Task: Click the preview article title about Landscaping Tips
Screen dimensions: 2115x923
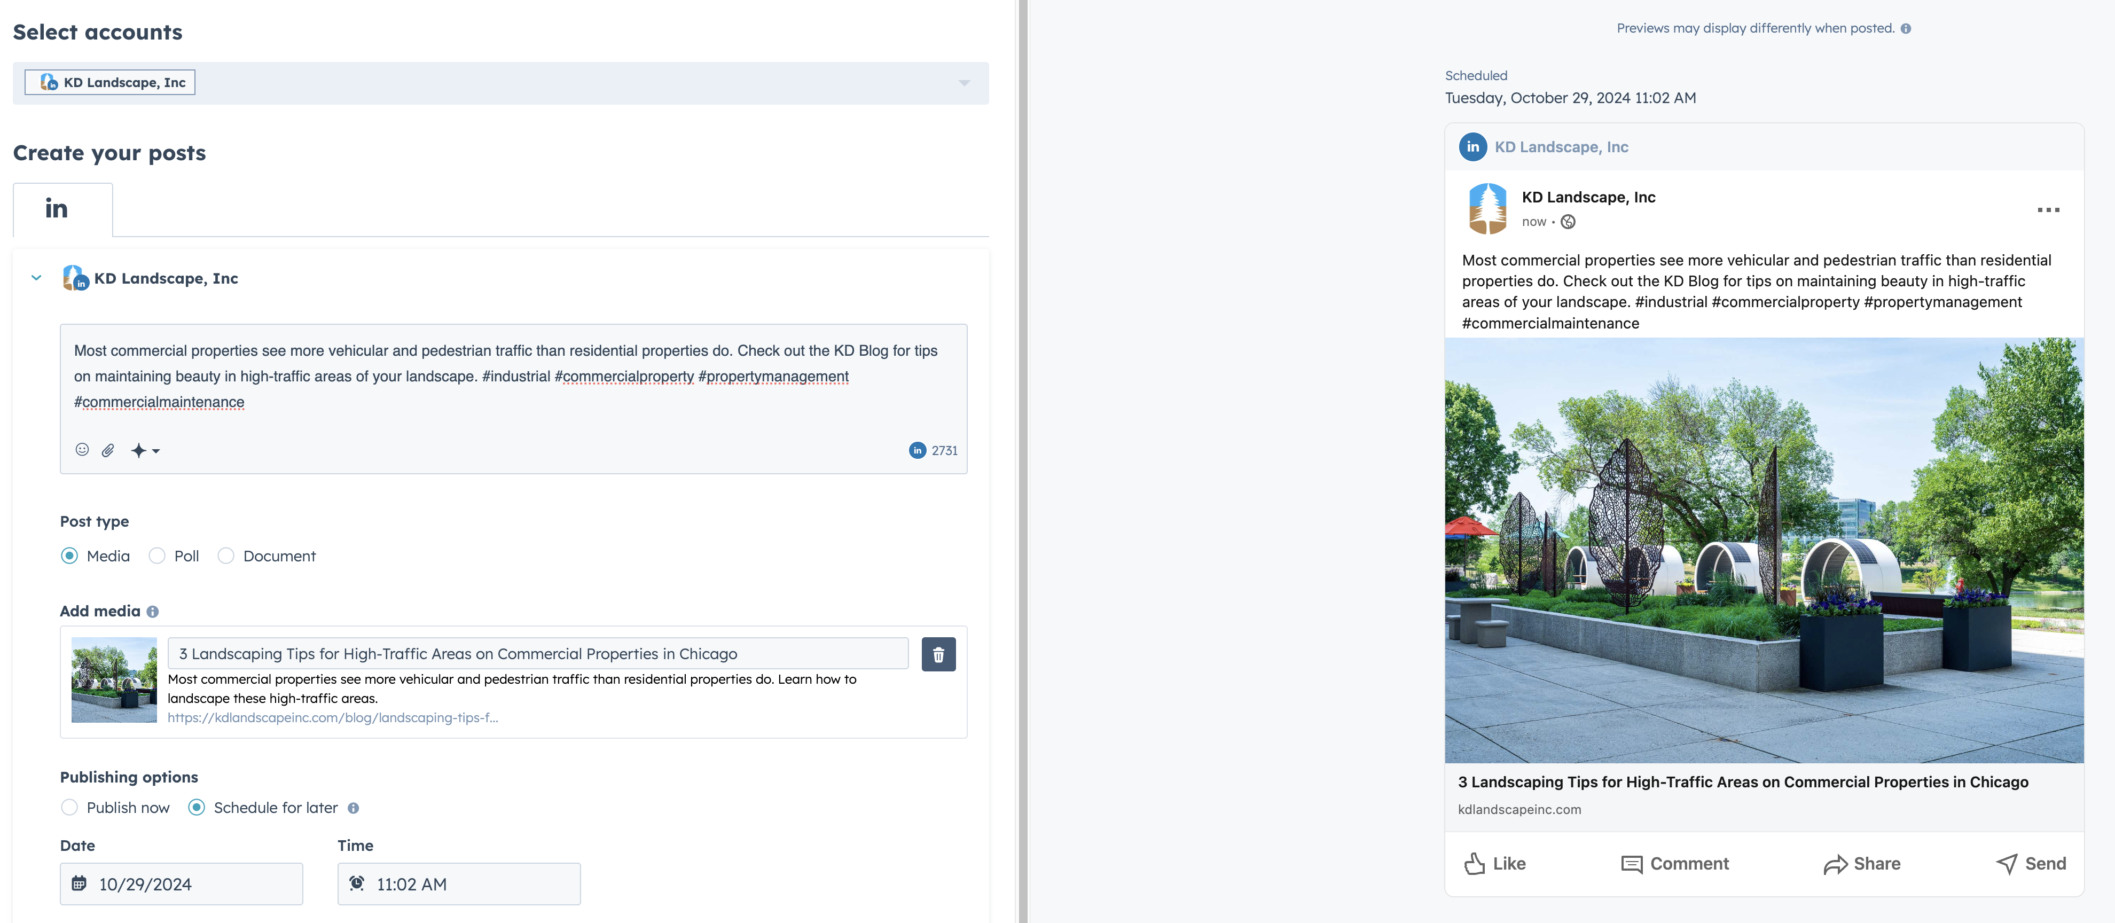Action: 1742,782
